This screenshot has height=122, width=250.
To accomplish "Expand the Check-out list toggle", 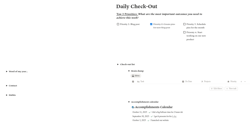I will click(x=118, y=64).
